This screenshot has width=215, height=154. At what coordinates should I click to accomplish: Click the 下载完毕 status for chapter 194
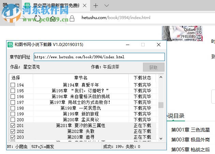tap(142, 85)
